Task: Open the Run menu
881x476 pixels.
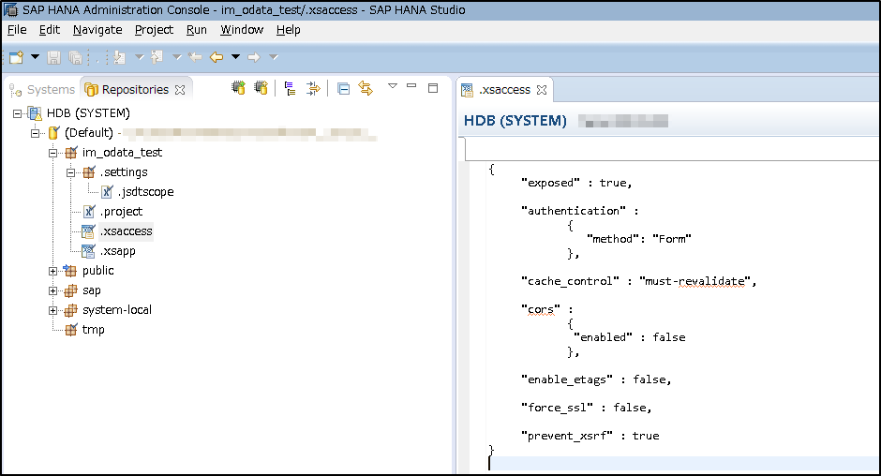Action: point(197,30)
